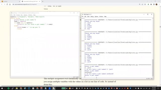The width and height of the screenshot is (161, 90).
Task: Click the 'break' line in editor
Action: pos(20,29)
